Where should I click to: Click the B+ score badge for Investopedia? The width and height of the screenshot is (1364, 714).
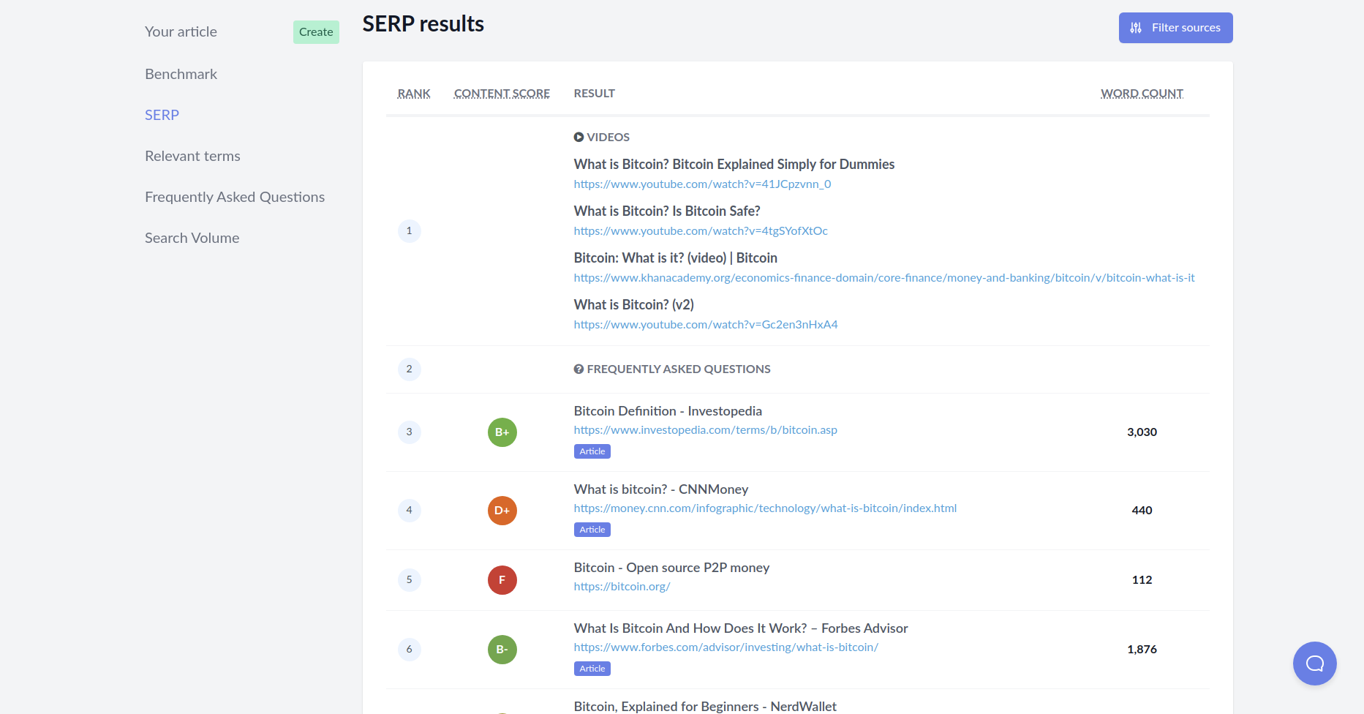502,432
